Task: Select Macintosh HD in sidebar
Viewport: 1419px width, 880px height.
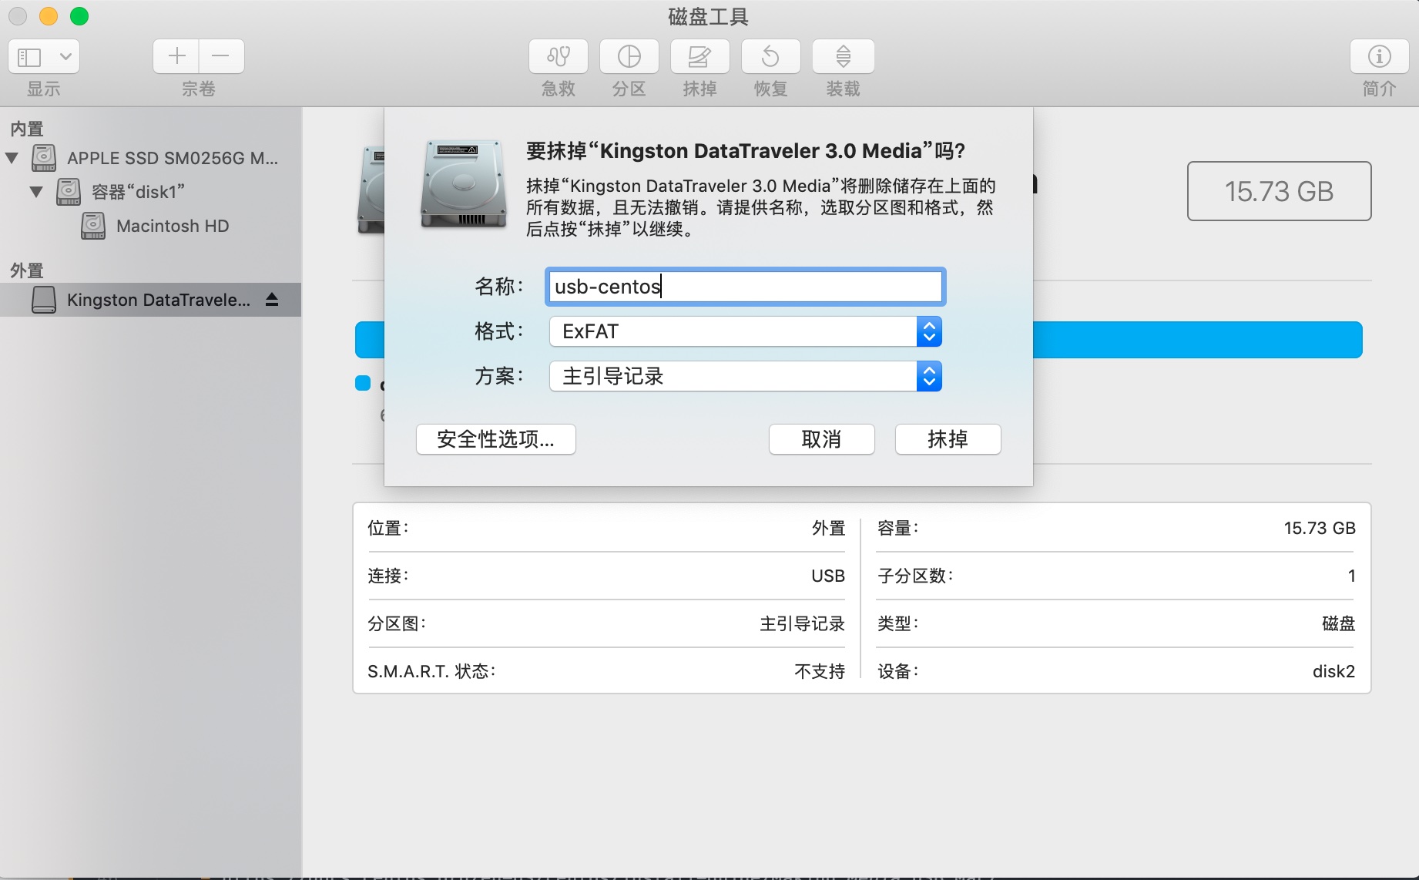Action: point(173,226)
